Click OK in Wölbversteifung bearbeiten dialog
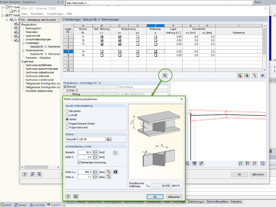276x207 pixels. (155, 197)
